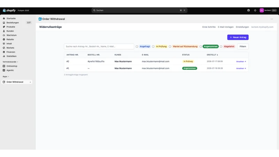Click Order Withdrawal app icon in sidebar
The height and width of the screenshot is (157, 279).
(x=4, y=82)
